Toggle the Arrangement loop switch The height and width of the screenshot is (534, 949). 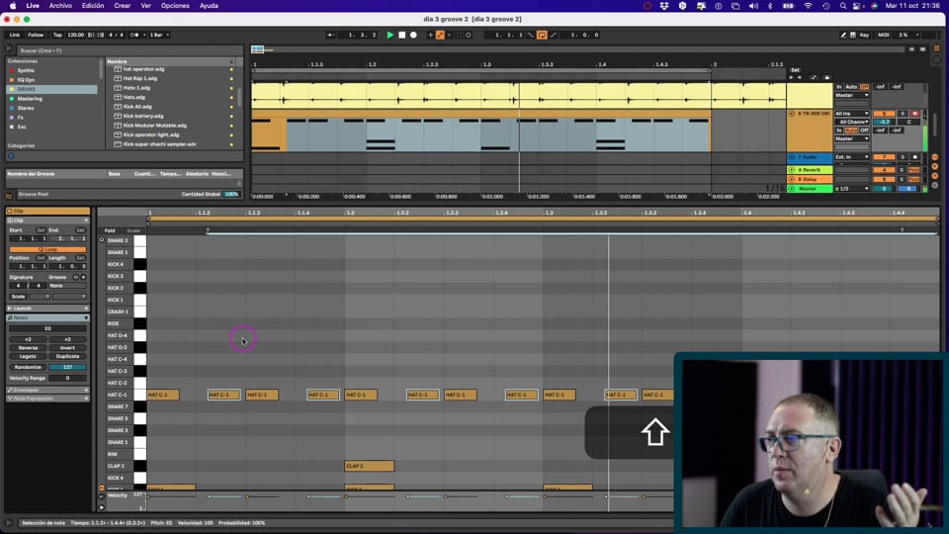[542, 36]
